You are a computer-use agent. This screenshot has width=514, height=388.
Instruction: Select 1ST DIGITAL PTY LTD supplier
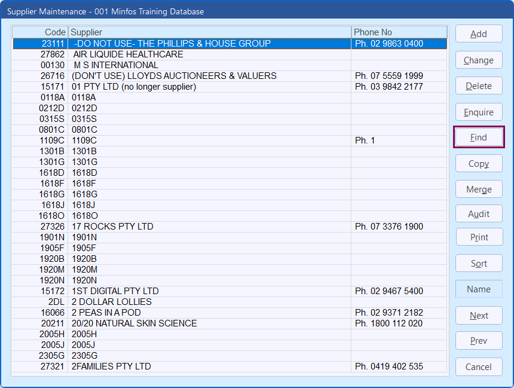click(230, 291)
